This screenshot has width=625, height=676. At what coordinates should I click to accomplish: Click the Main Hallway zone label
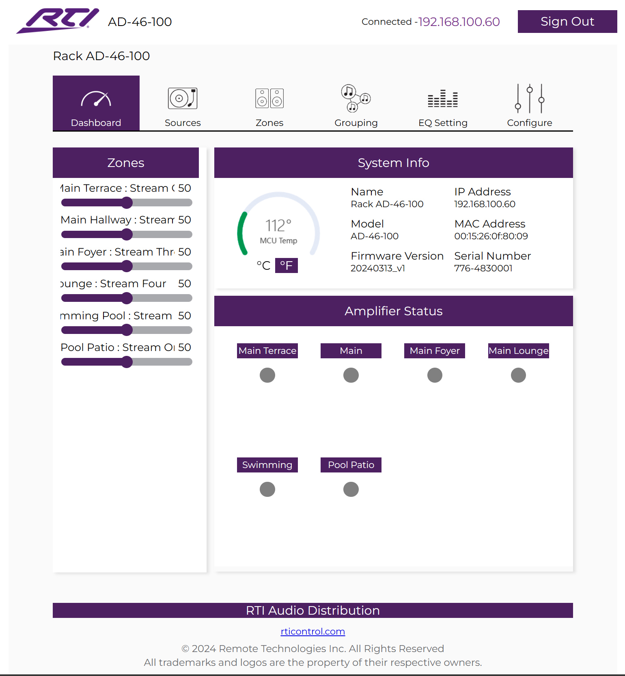(x=118, y=220)
